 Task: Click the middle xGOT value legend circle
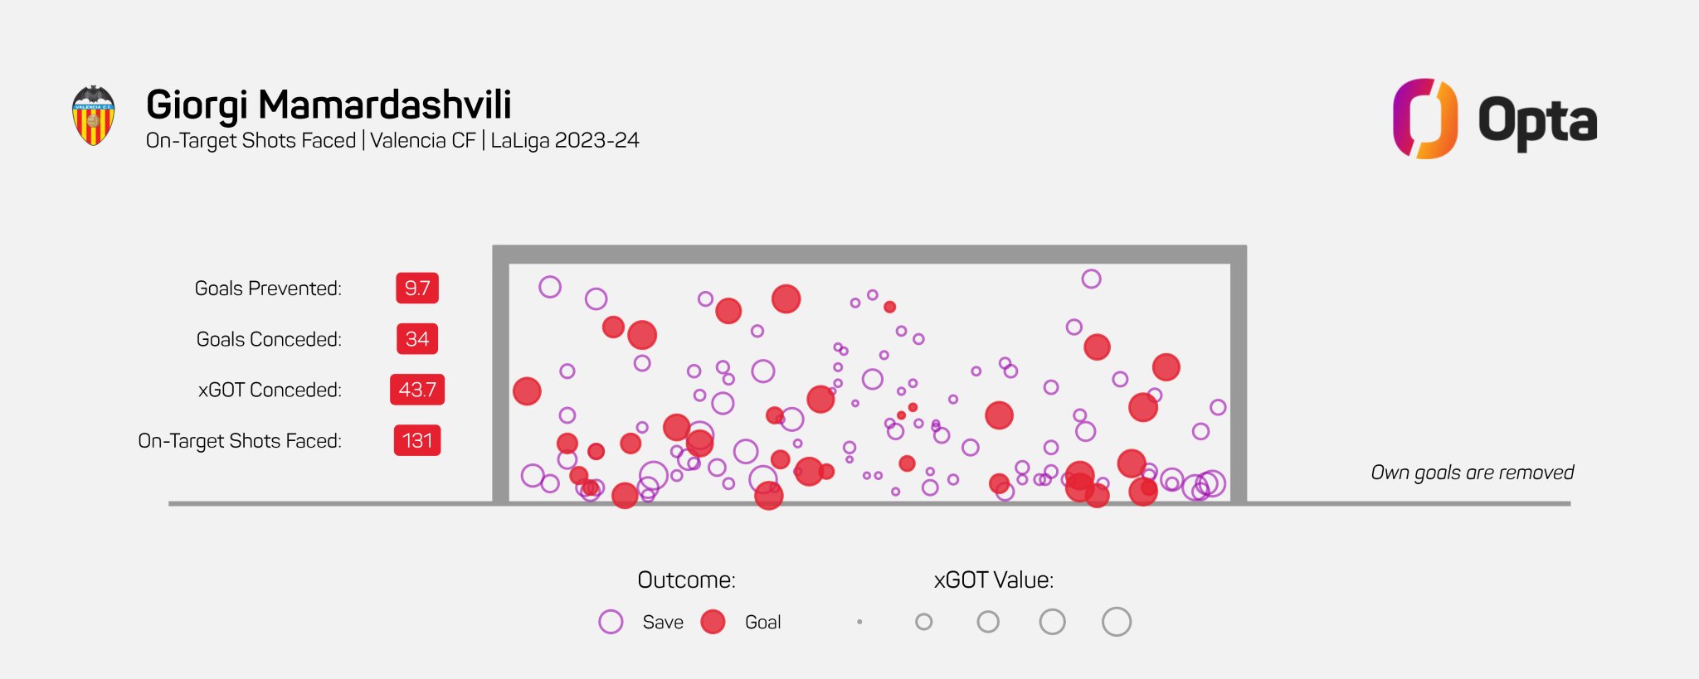click(988, 622)
